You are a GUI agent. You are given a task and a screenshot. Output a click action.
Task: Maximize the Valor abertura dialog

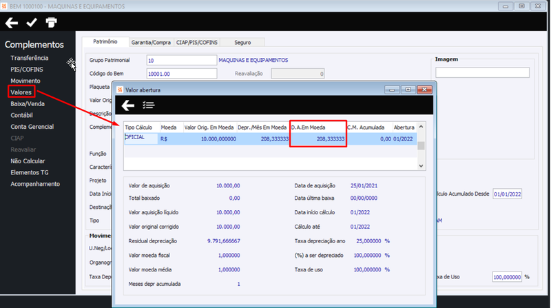(x=408, y=90)
